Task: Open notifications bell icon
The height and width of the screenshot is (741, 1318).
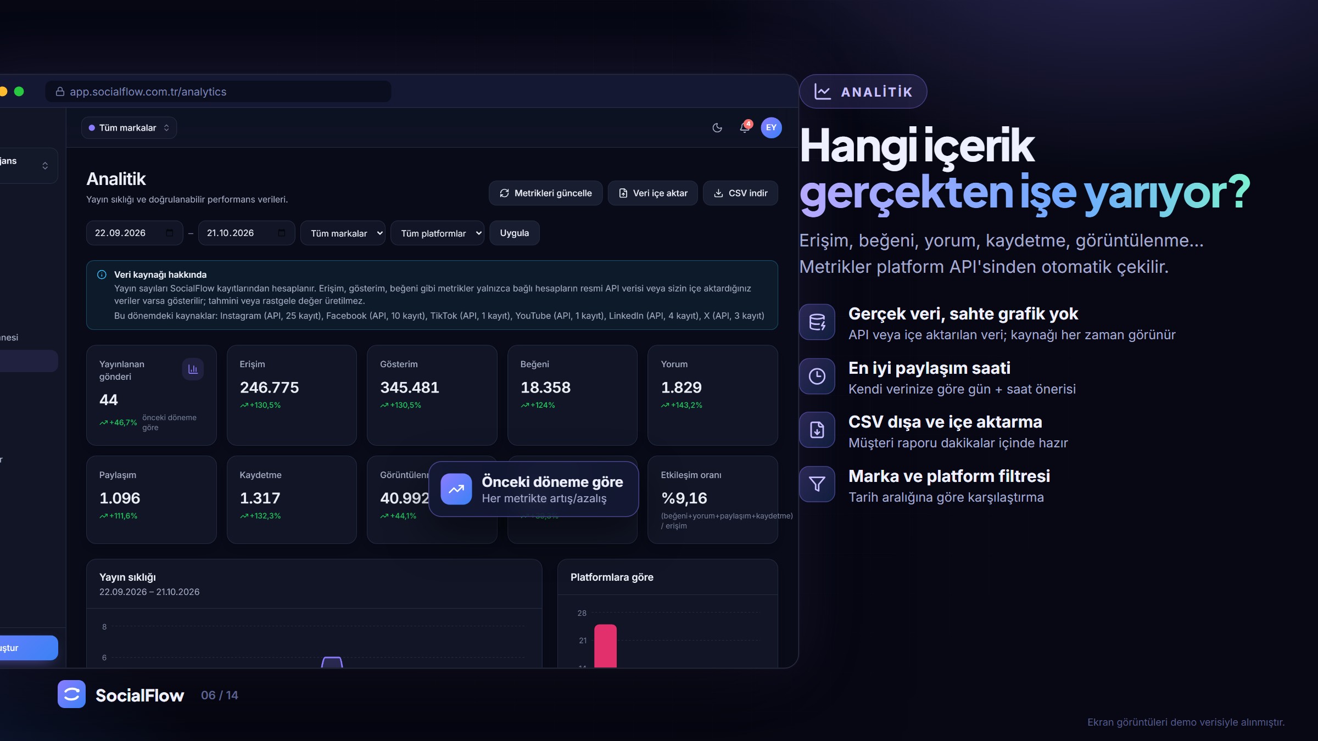Action: point(745,128)
